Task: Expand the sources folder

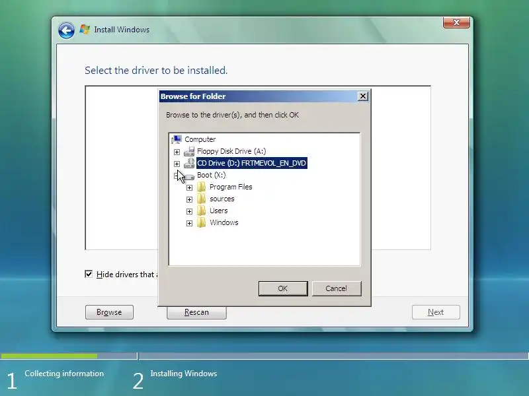Action: 189,200
